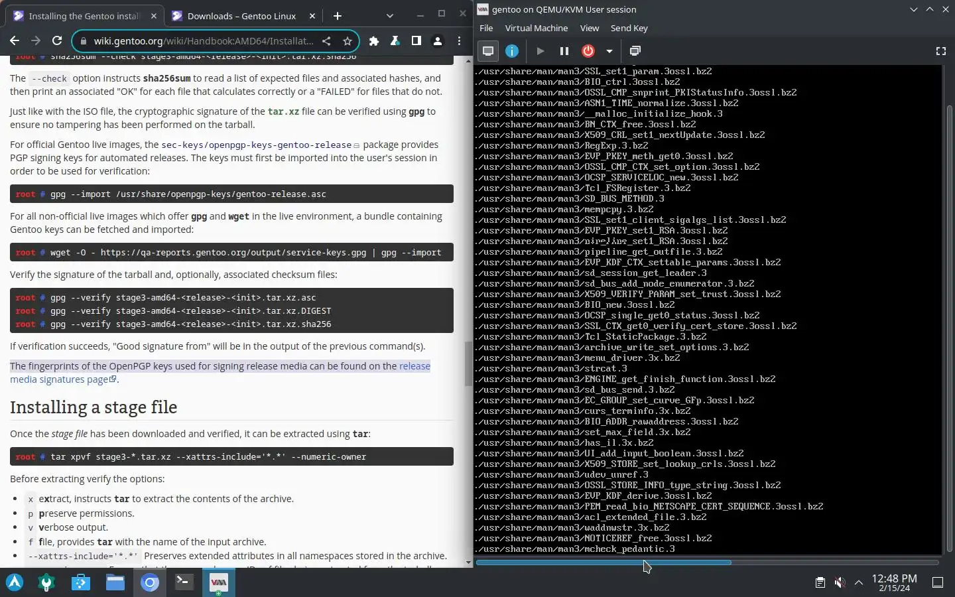Go back in Chrome browser
The width and height of the screenshot is (955, 597).
point(15,41)
